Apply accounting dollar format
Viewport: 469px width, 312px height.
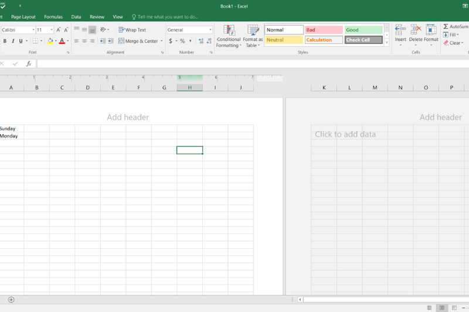click(171, 41)
